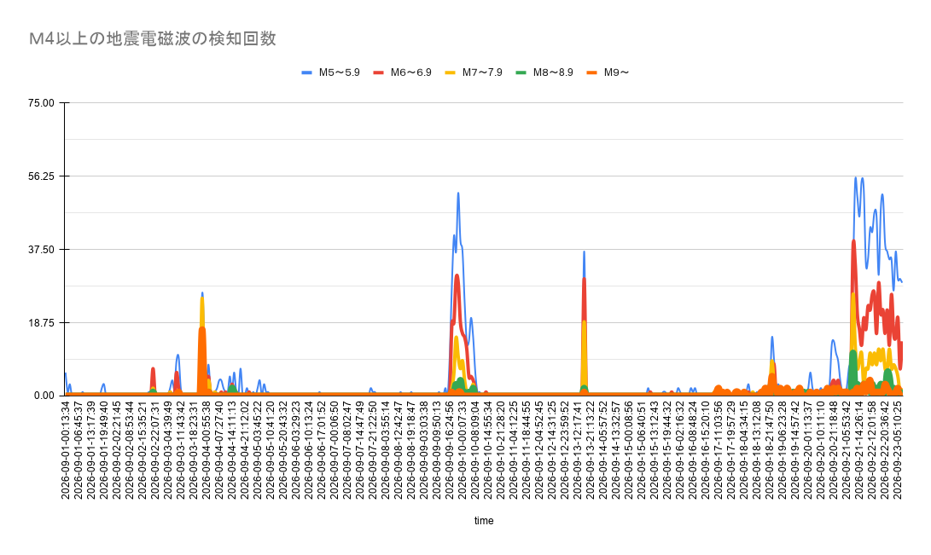Click the yellow M7～7.9 legend swatch
The image size is (931, 555).
[451, 72]
